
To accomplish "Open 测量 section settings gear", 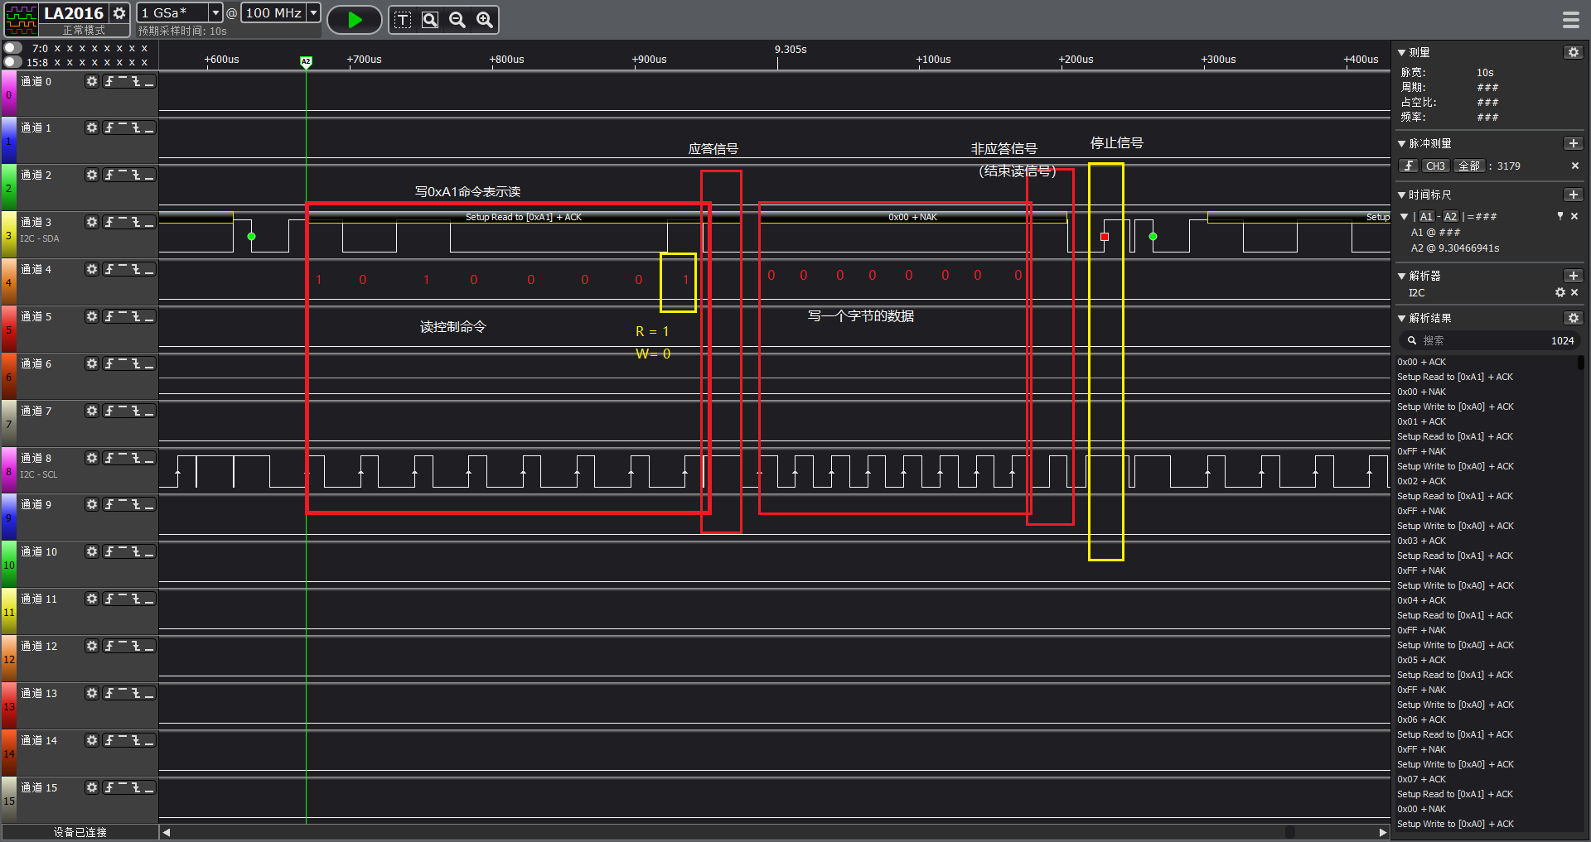I will tap(1573, 52).
